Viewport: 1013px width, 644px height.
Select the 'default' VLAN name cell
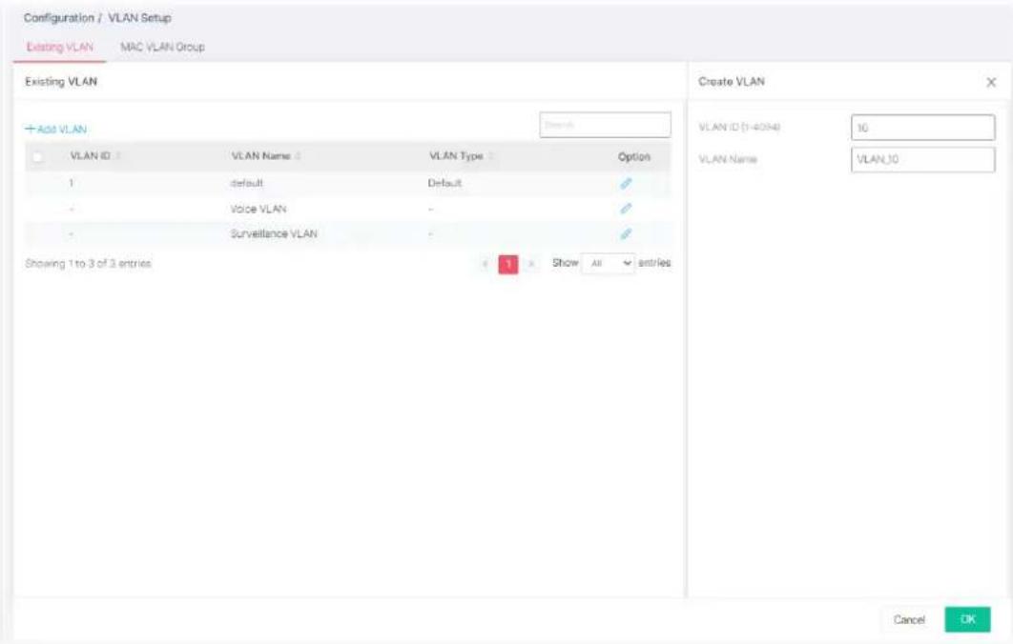tap(247, 183)
